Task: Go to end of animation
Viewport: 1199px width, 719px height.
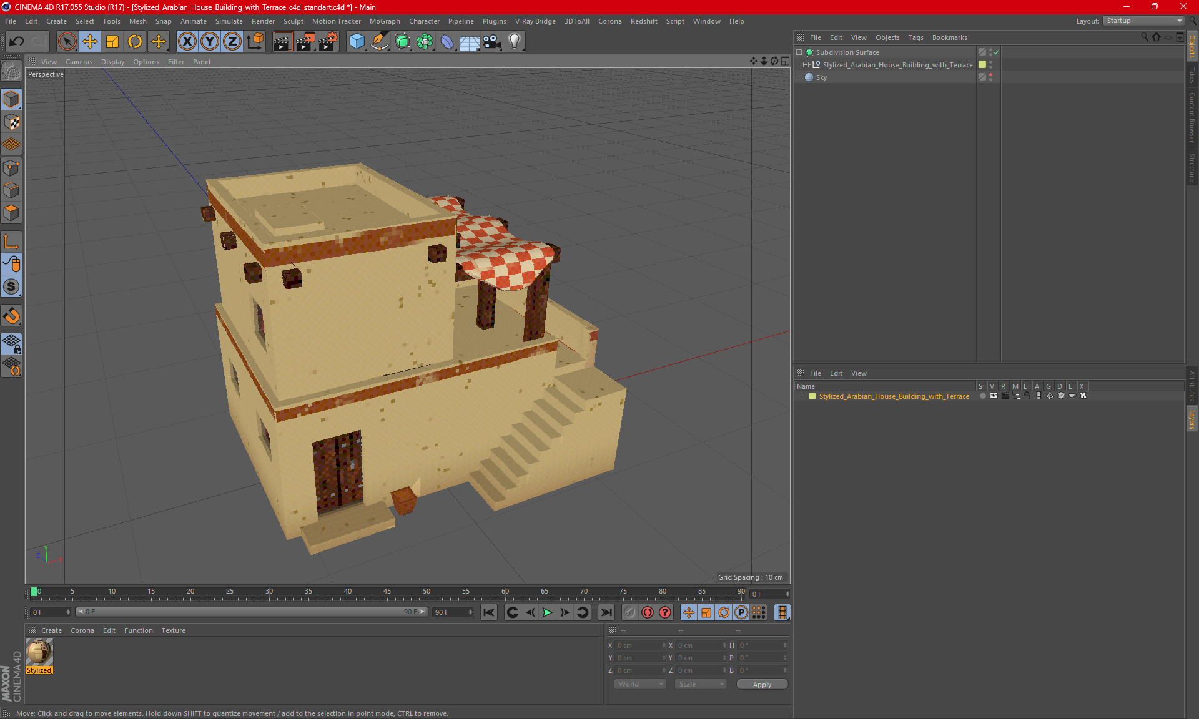Action: [x=606, y=612]
